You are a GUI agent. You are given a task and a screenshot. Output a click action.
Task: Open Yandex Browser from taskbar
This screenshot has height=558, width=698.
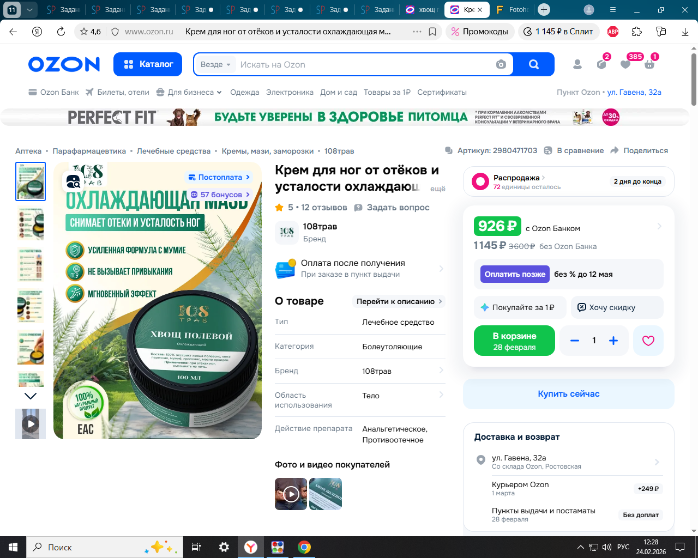coord(251,547)
